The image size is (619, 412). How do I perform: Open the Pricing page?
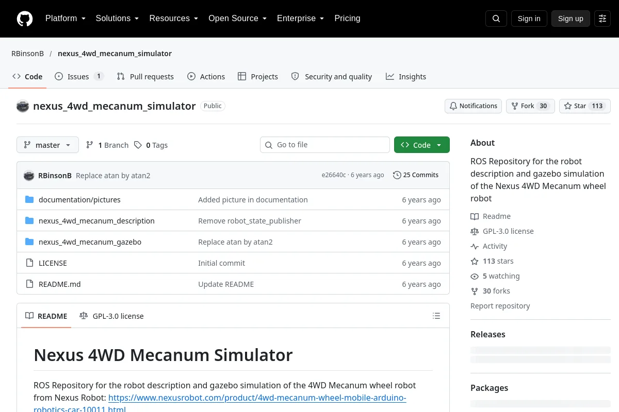pyautogui.click(x=347, y=19)
